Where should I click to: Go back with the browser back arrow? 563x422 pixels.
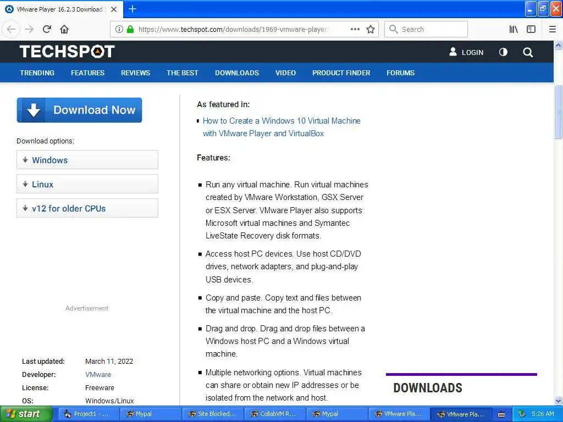pyautogui.click(x=11, y=29)
